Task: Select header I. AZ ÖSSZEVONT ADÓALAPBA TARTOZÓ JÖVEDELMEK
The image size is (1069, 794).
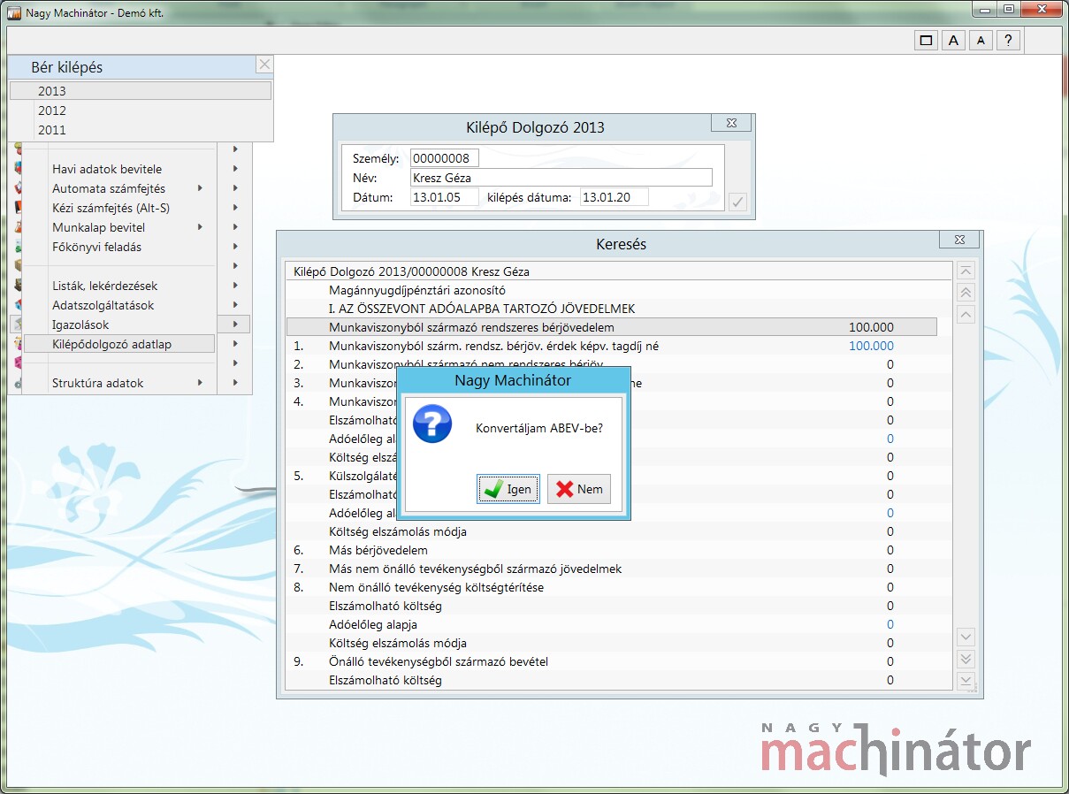Action: click(x=611, y=309)
